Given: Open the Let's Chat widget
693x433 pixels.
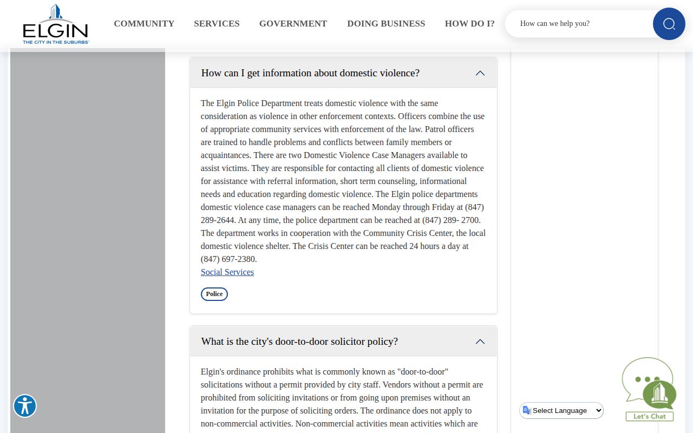Looking at the screenshot, I should point(649,389).
